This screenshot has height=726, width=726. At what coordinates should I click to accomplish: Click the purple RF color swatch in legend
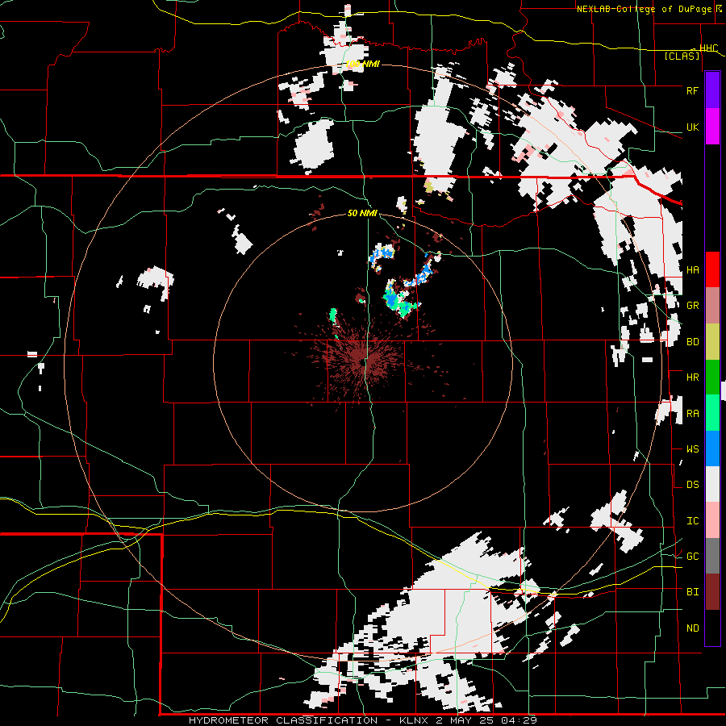pos(712,90)
